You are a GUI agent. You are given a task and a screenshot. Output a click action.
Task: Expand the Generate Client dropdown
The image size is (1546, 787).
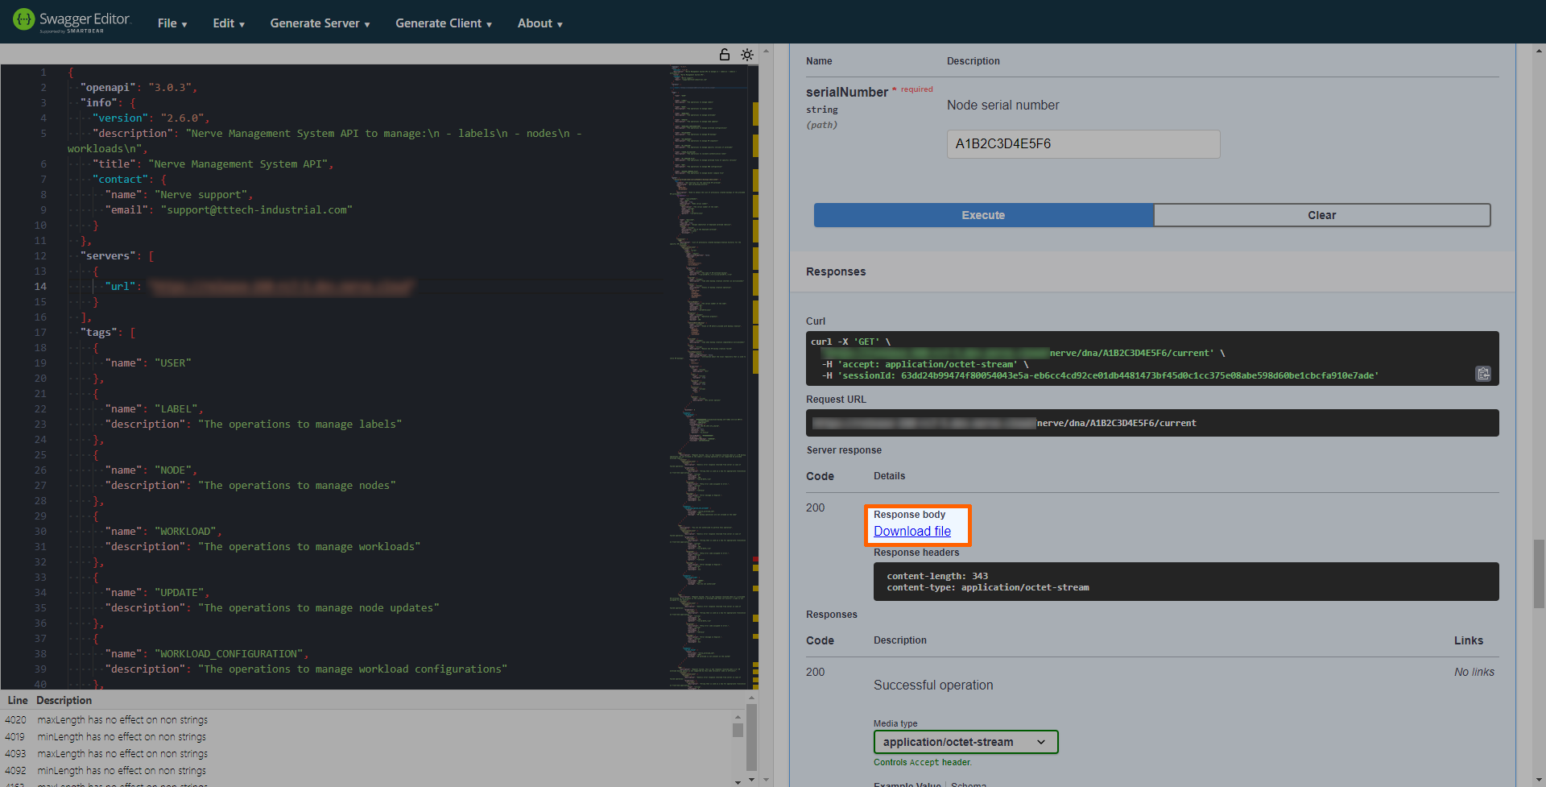443,23
